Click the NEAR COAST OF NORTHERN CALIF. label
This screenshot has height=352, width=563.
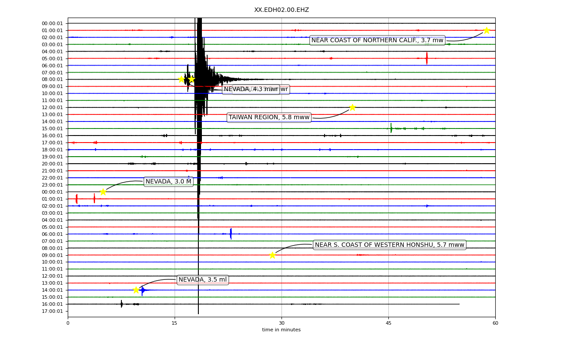(377, 40)
